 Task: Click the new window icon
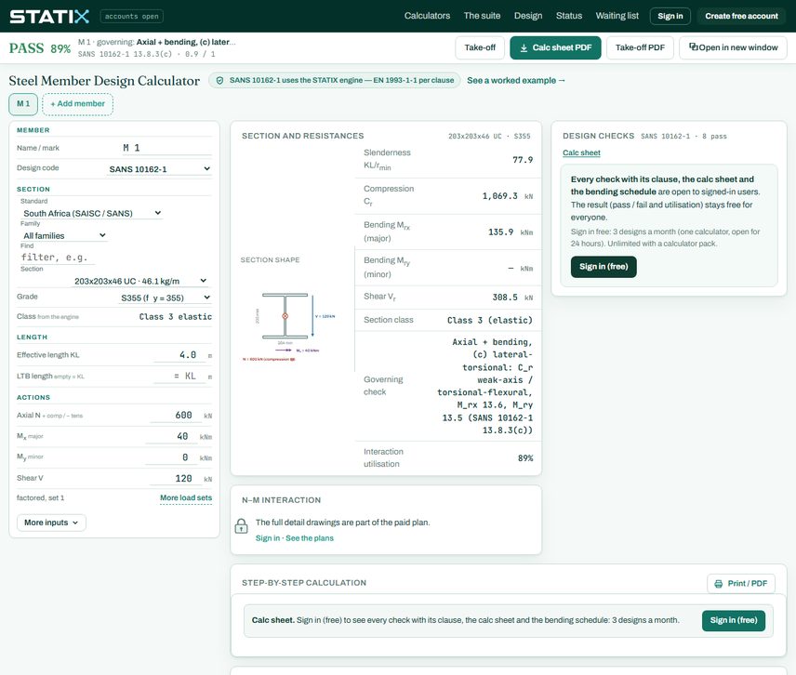point(693,46)
